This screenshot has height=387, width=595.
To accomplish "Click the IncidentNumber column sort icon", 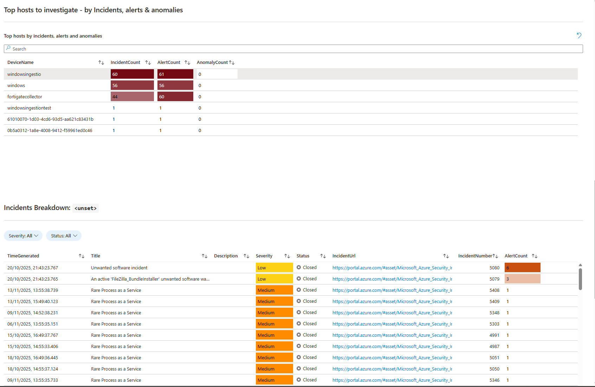I will pyautogui.click(x=495, y=256).
